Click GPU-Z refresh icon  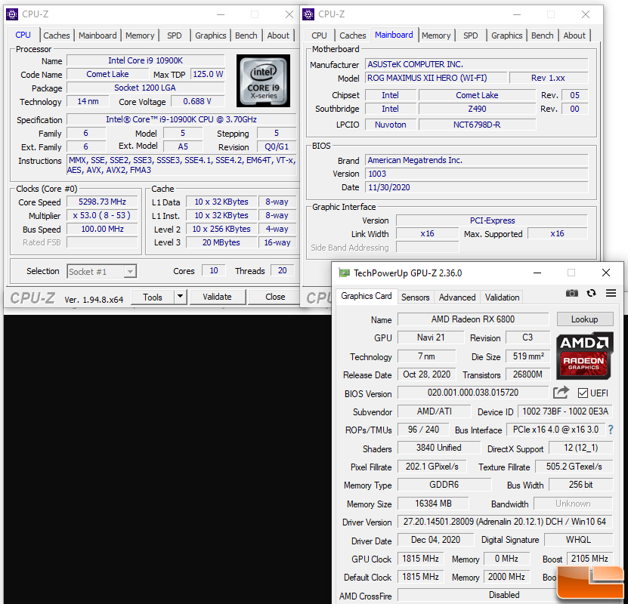pos(591,293)
